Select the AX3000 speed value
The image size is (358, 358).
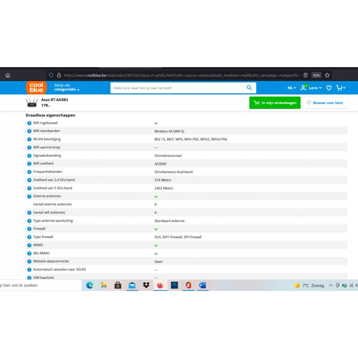coord(160,164)
